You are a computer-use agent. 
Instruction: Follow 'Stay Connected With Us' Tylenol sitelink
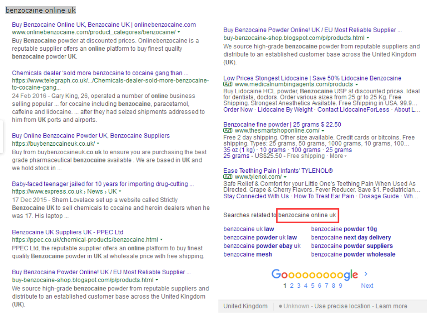[x=256, y=196]
